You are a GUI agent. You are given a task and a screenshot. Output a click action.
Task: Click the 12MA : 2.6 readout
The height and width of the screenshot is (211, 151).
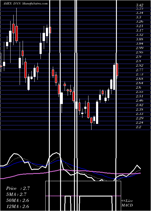[18, 206]
